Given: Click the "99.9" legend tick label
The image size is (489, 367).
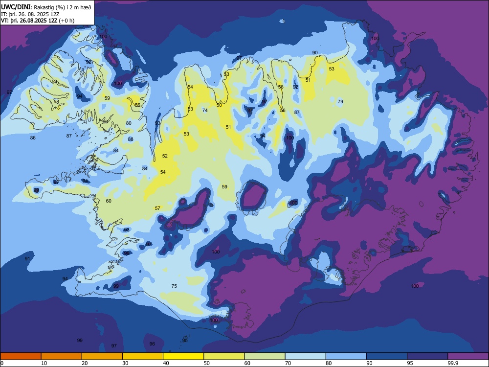Looking at the screenshot, I should pyautogui.click(x=453, y=363).
